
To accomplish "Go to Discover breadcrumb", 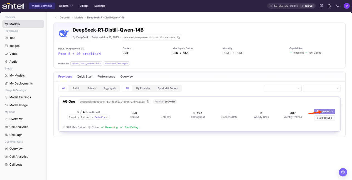I will pos(65,17).
